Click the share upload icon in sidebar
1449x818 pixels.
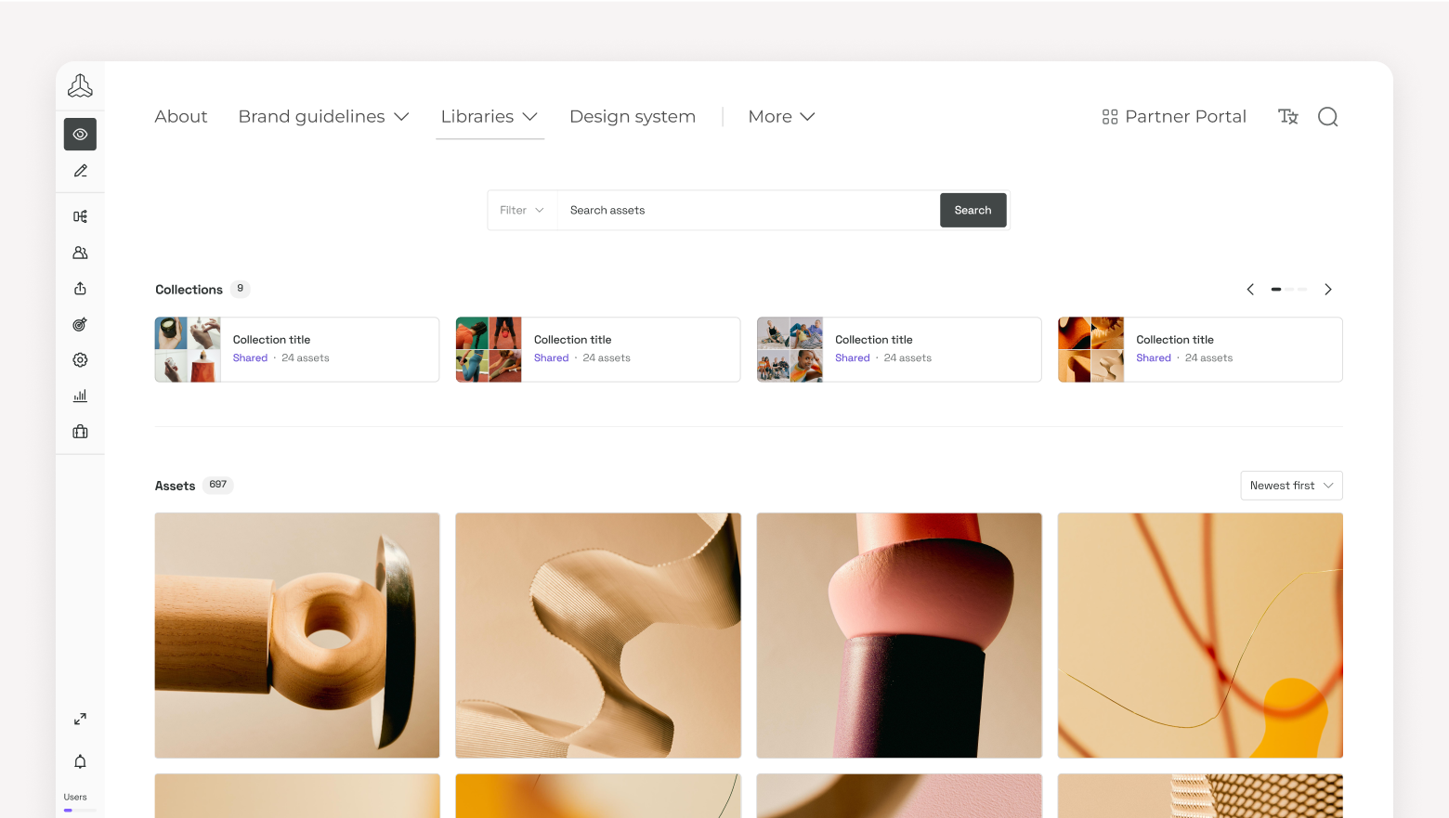(81, 289)
